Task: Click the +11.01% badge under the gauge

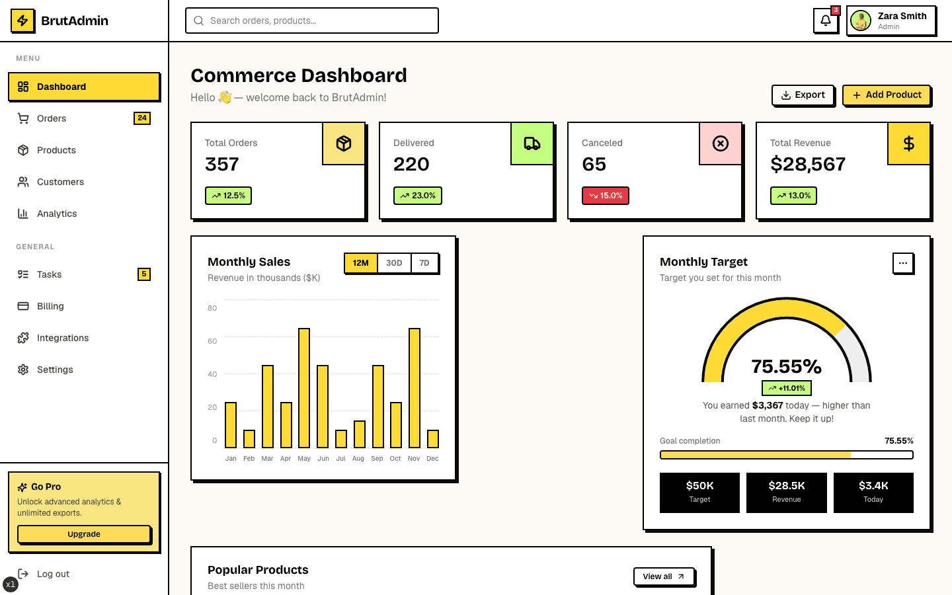Action: pos(787,388)
